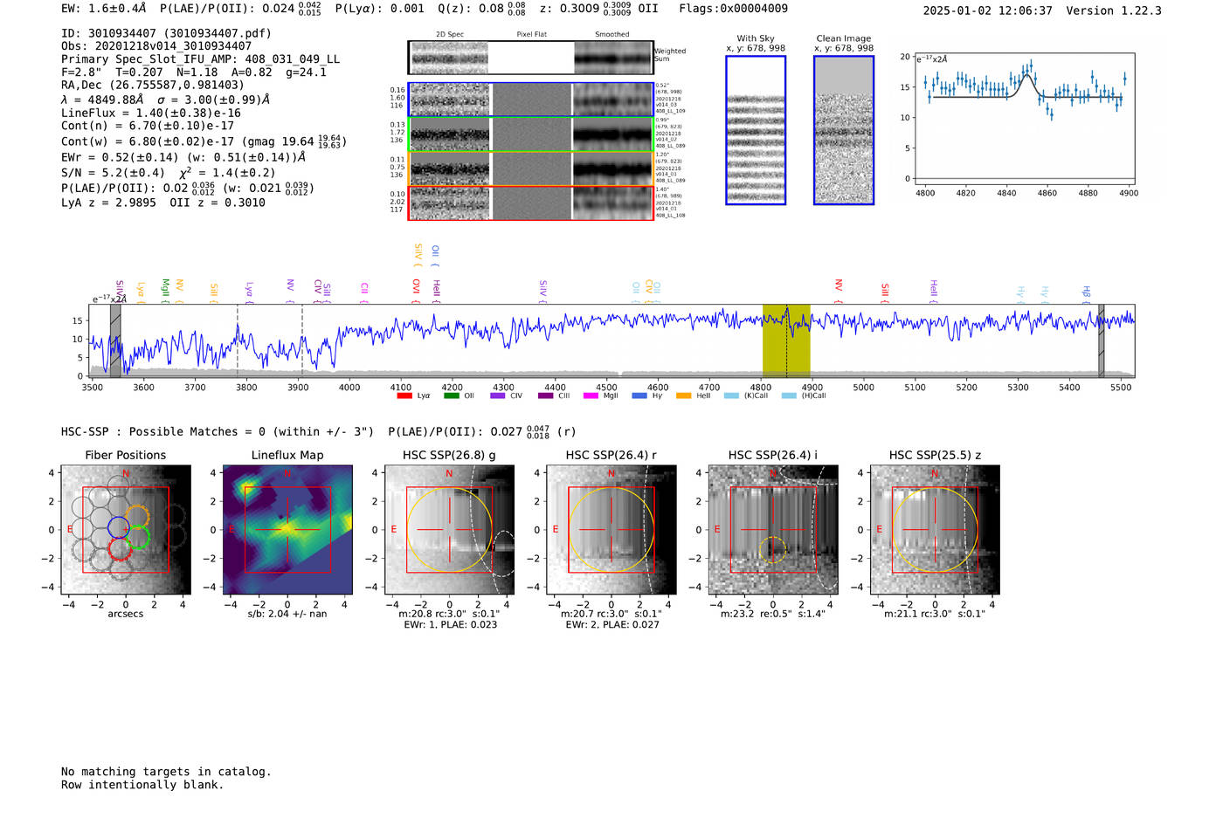Select the (H)CaII legend swatch
The image size is (1223, 832).
790,395
